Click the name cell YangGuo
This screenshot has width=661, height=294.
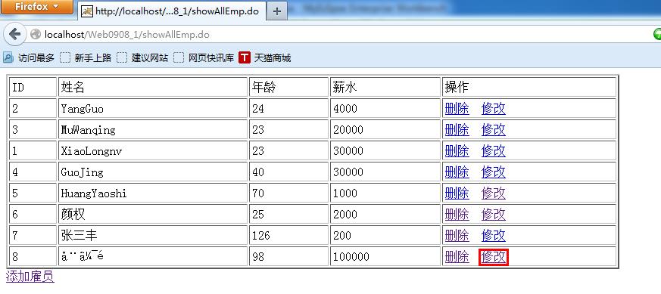pyautogui.click(x=153, y=109)
